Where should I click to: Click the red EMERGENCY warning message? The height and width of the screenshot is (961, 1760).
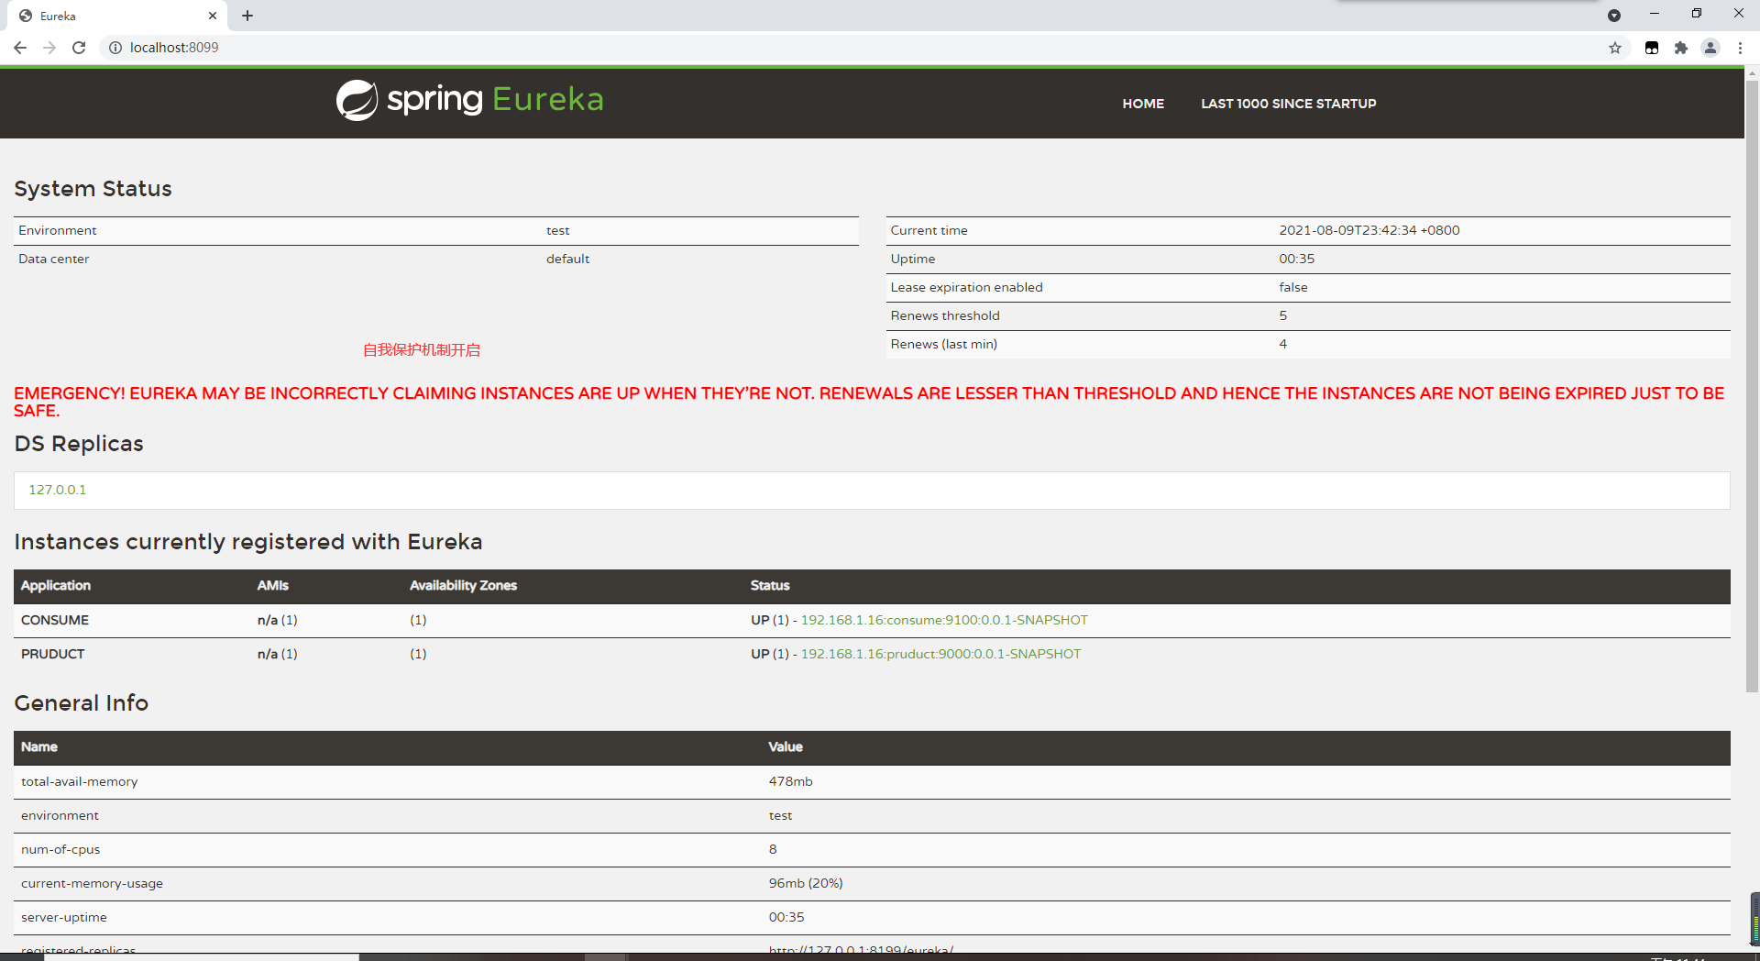point(869,402)
